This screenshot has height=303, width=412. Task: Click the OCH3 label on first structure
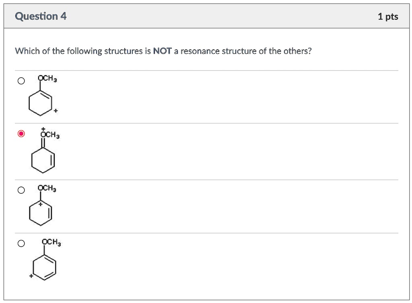(x=47, y=79)
